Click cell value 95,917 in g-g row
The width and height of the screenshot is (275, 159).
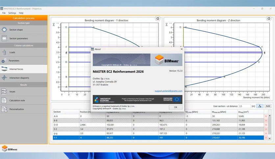(x=110, y=133)
